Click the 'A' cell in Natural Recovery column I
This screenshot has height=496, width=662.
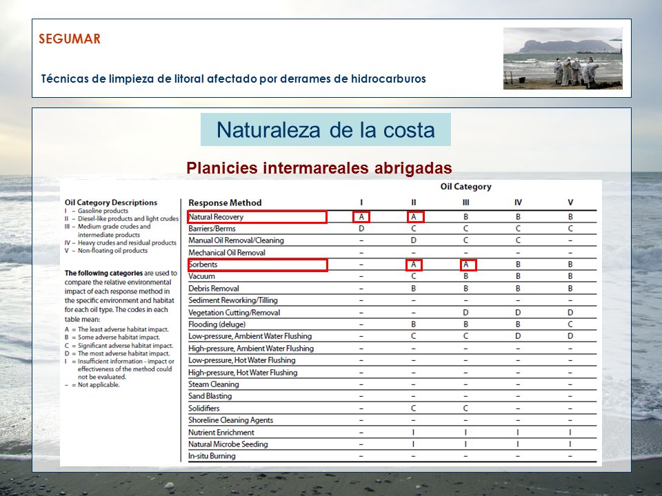(361, 217)
